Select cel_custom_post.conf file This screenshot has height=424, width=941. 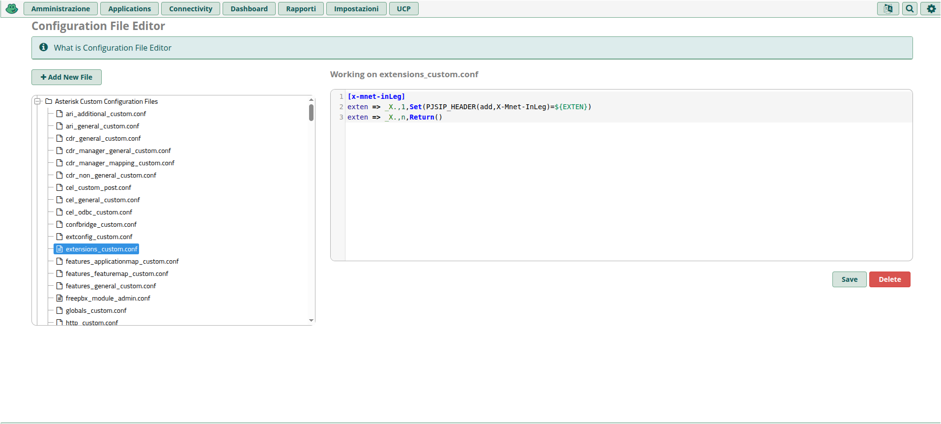(x=98, y=187)
